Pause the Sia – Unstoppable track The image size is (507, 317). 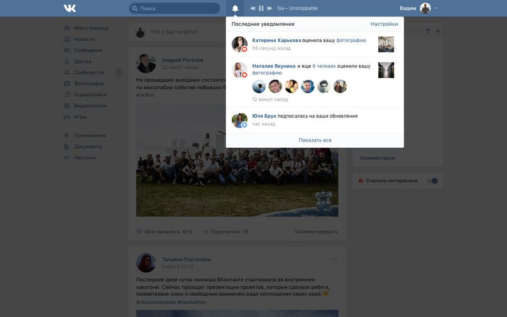pos(261,8)
